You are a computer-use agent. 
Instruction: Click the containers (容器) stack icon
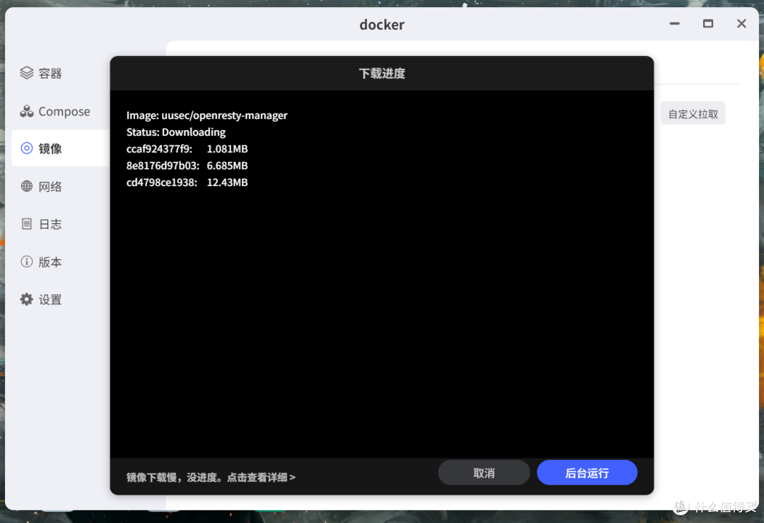coord(26,73)
